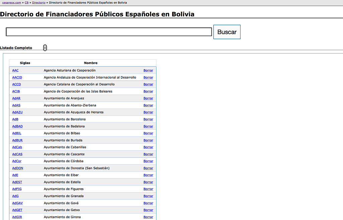Click Borrar for Ayuntamiento de Donostia
The width and height of the screenshot is (343, 220).
148,168
